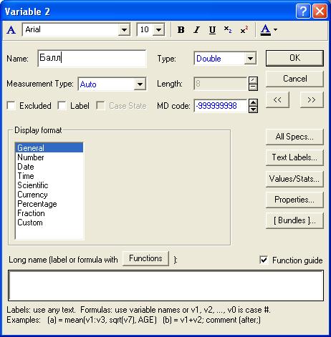Go to next variable with >> button
This screenshot has width=331, height=337.
[312, 99]
